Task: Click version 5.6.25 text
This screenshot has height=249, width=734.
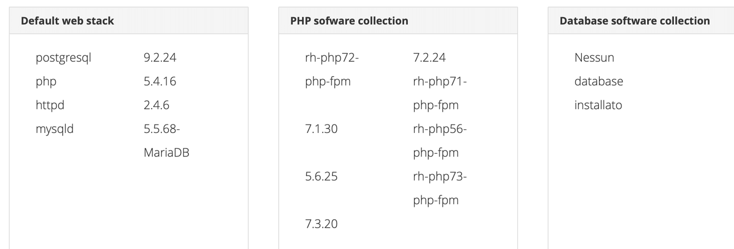Action: (x=321, y=177)
